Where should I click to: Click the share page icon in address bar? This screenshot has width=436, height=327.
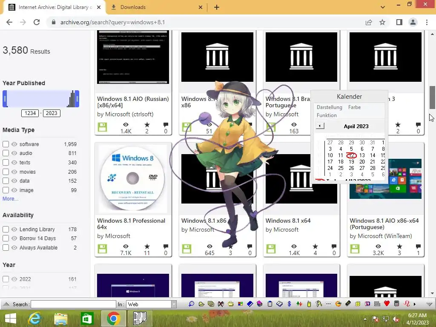(x=369, y=22)
